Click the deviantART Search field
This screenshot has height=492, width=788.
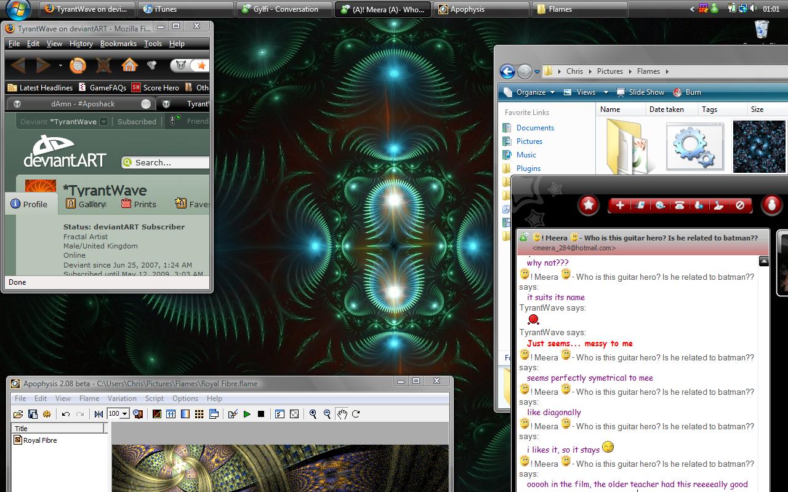tap(165, 162)
